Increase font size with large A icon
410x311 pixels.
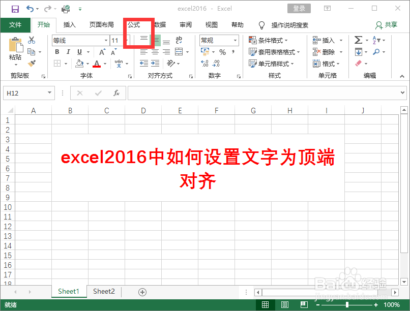click(103, 52)
